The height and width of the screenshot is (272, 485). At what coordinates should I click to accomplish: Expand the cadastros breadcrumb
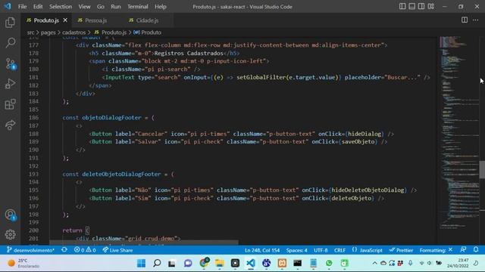(x=74, y=32)
